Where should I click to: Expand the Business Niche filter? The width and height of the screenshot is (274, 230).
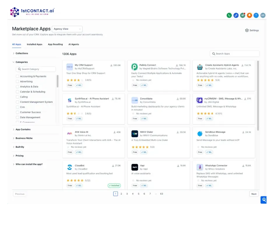tap(22, 138)
